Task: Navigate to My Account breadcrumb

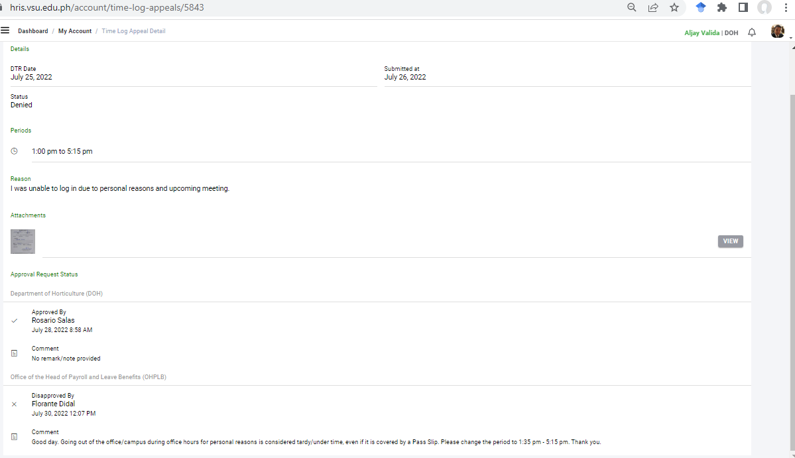Action: coord(75,31)
